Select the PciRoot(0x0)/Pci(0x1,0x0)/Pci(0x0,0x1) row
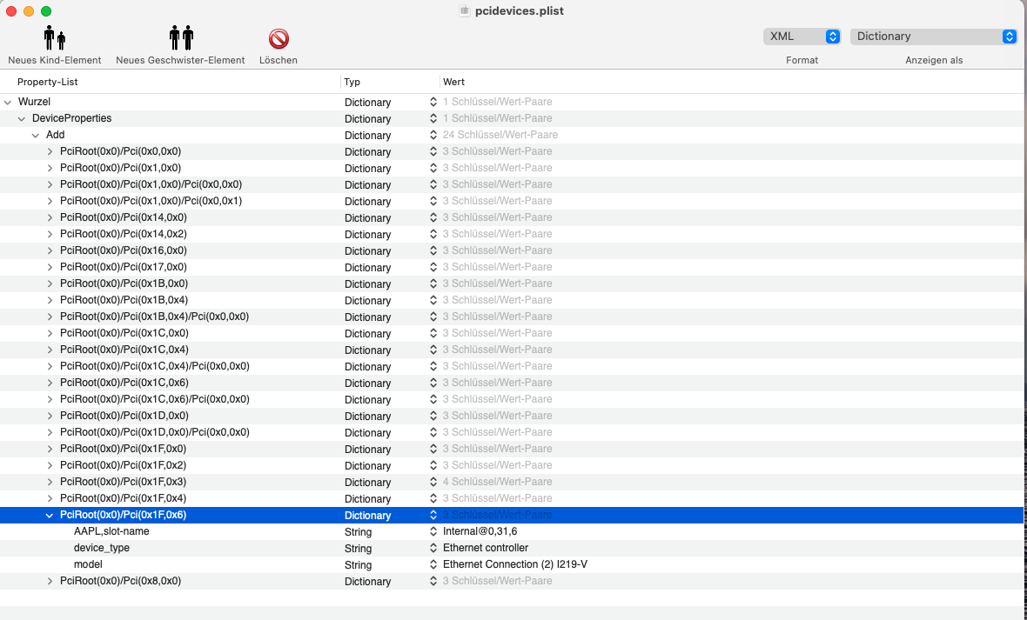 (512, 201)
